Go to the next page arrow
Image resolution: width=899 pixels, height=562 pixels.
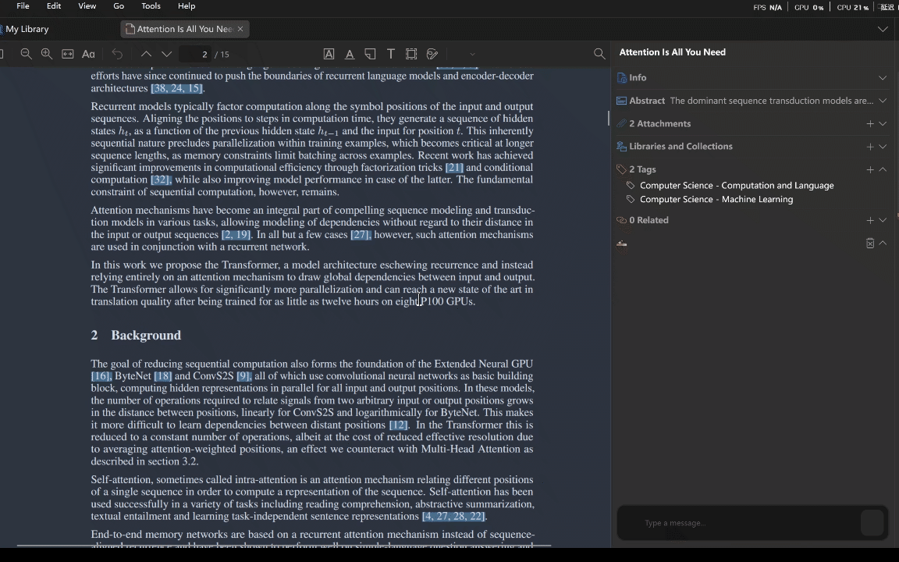tap(166, 54)
